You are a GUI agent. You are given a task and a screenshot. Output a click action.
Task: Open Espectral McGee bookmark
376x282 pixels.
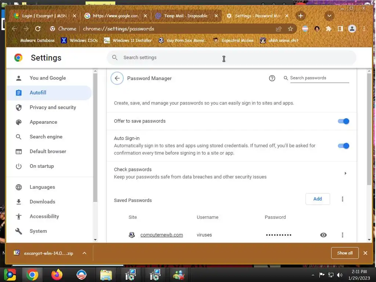click(233, 40)
